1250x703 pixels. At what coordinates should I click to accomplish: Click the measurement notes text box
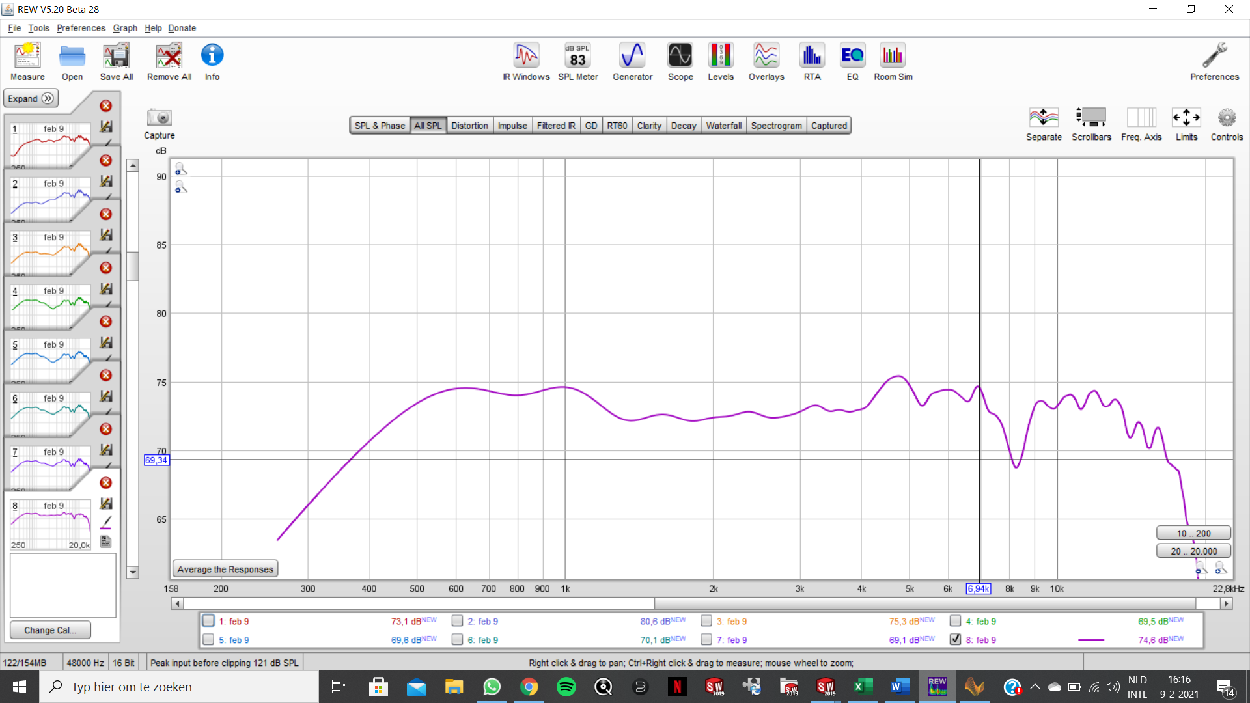point(62,585)
